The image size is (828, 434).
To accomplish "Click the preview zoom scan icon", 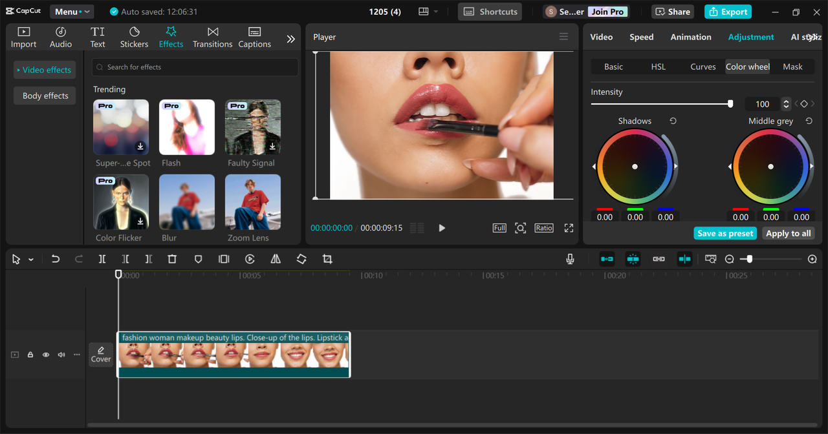I will click(x=520, y=228).
